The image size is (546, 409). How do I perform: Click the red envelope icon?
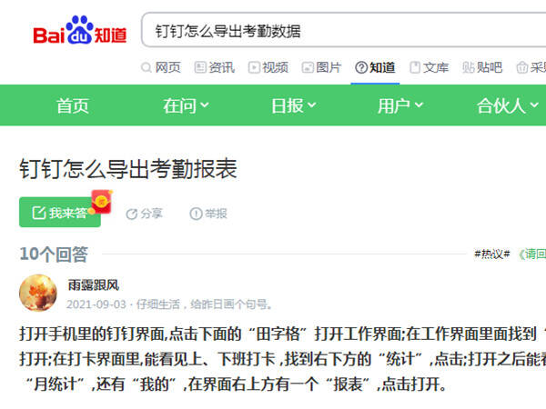[102, 202]
